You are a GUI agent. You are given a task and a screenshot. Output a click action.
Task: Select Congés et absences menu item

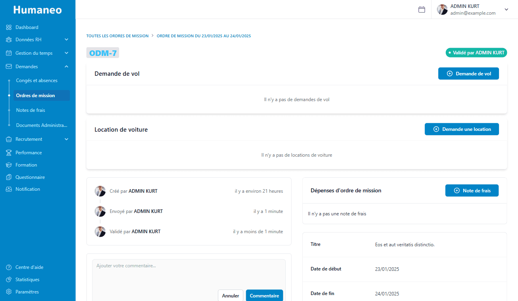coord(37,81)
